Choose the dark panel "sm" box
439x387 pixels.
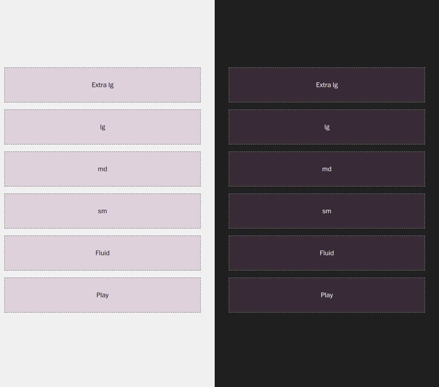point(327,211)
